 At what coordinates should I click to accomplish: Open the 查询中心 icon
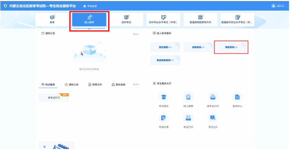(x=237, y=97)
